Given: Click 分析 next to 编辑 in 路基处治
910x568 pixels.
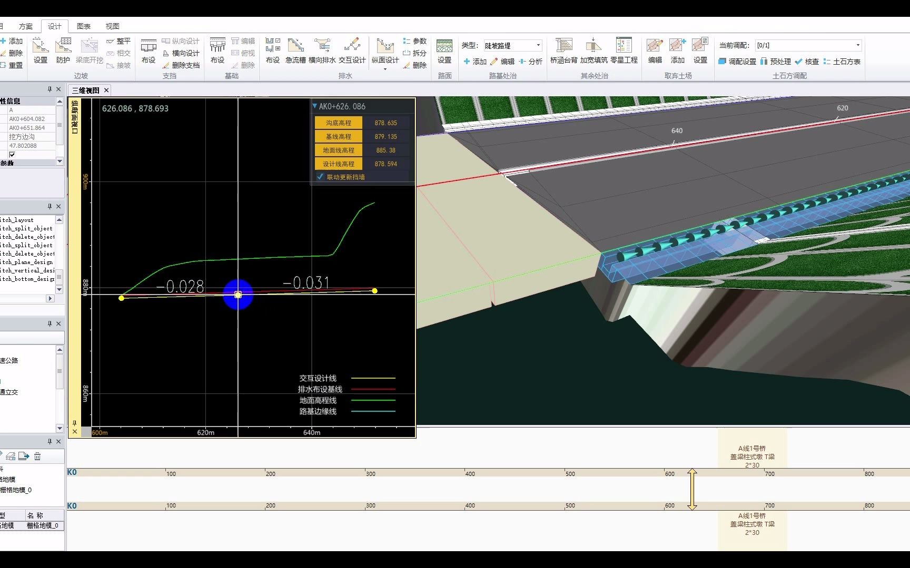Looking at the screenshot, I should (534, 61).
